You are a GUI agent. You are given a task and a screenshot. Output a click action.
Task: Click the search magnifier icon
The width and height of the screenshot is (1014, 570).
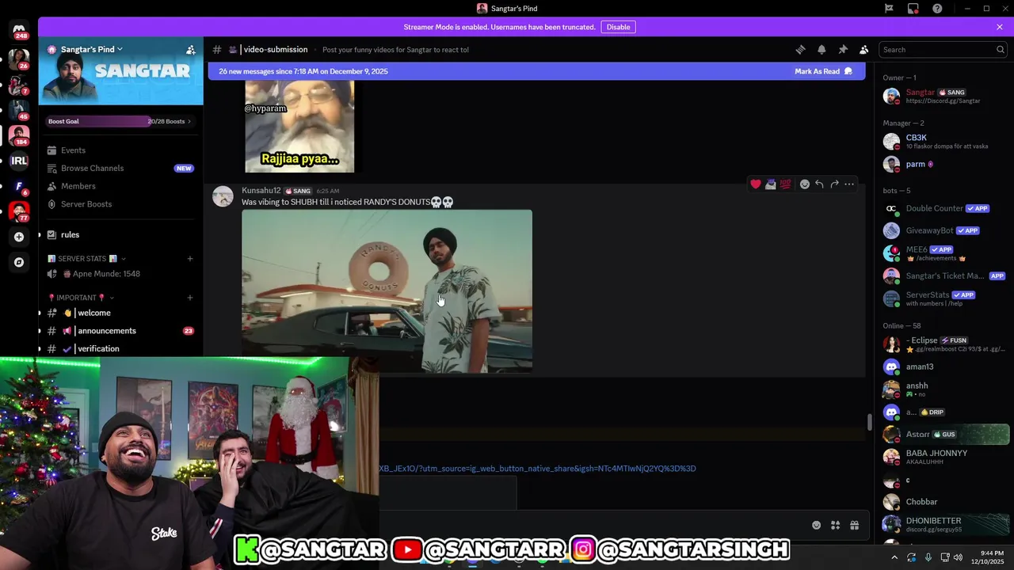coord(1000,49)
